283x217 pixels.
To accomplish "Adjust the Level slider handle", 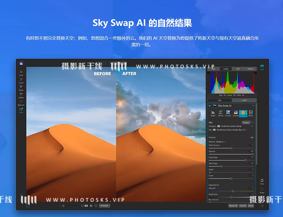I will 231,179.
